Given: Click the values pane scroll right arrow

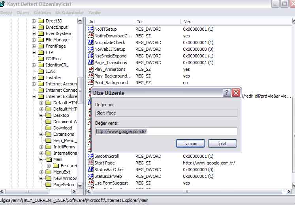Looking at the screenshot, I should coord(289,192).
